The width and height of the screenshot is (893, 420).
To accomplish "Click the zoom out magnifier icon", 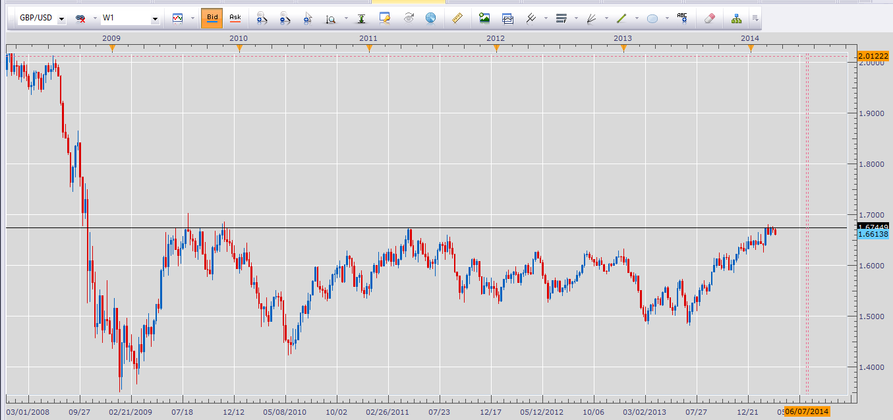I will tap(285, 18).
